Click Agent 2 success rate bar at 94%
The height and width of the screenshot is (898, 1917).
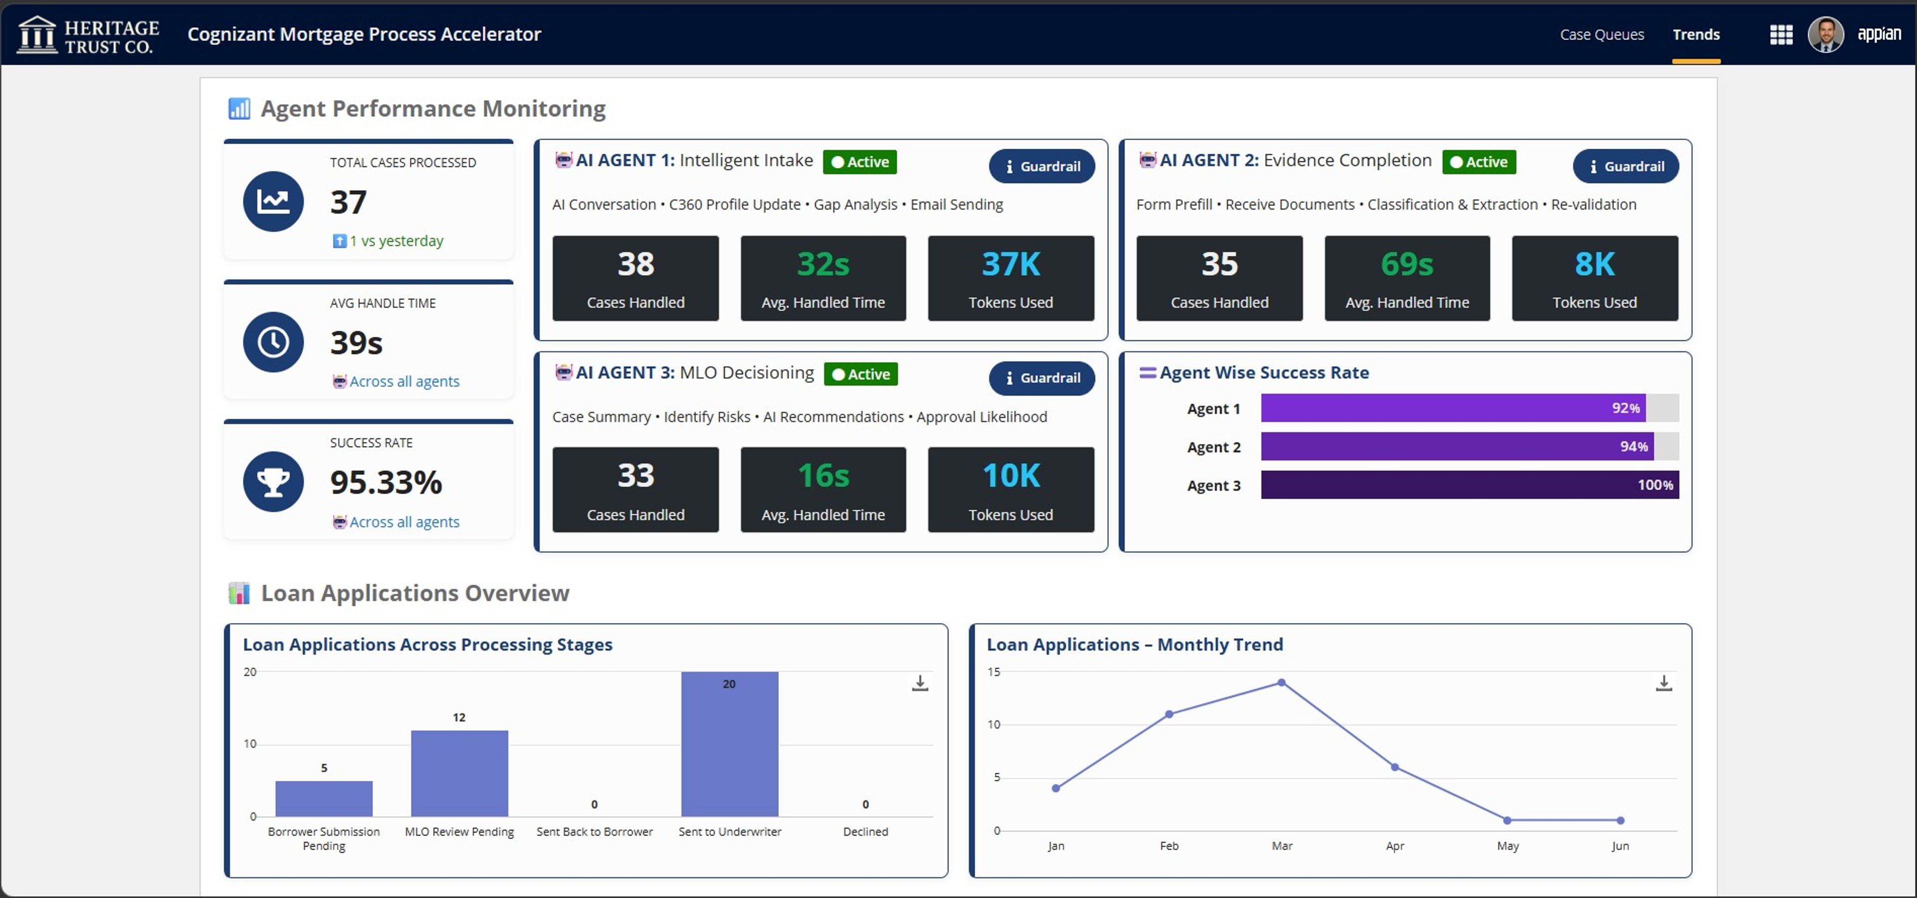[1457, 446]
